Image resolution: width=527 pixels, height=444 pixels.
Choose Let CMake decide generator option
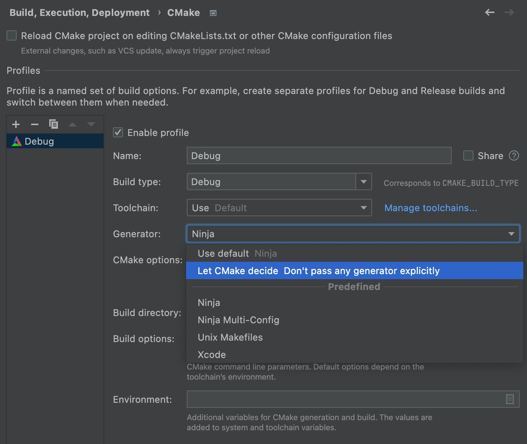(x=355, y=270)
